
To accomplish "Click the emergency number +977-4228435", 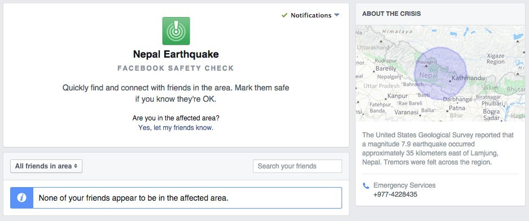I will tap(395, 194).
